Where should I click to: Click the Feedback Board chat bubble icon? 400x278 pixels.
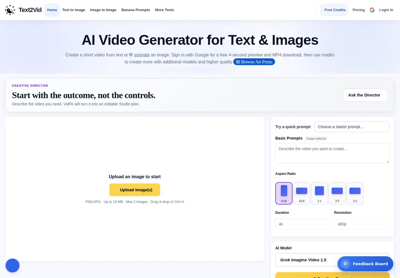click(346, 264)
